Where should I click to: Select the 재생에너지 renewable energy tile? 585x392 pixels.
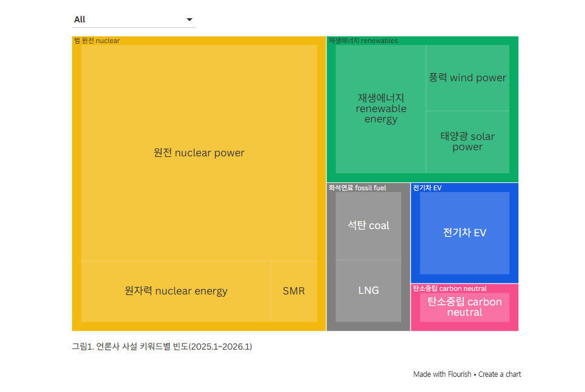coord(380,108)
